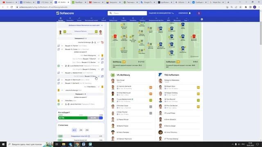The height and width of the screenshot is (147, 262).
Task: Click the РУС language indicator
Action: tap(243, 144)
